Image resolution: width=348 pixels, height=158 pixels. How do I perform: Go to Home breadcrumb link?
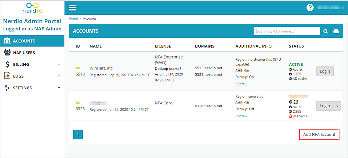[73, 18]
